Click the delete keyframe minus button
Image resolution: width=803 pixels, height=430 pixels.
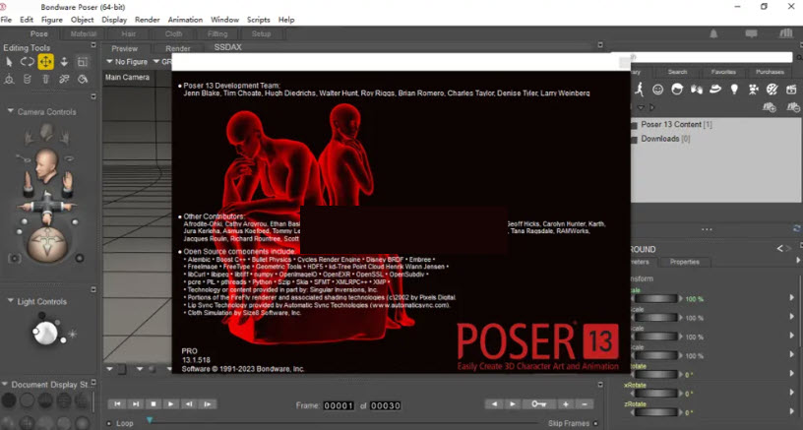click(x=585, y=403)
